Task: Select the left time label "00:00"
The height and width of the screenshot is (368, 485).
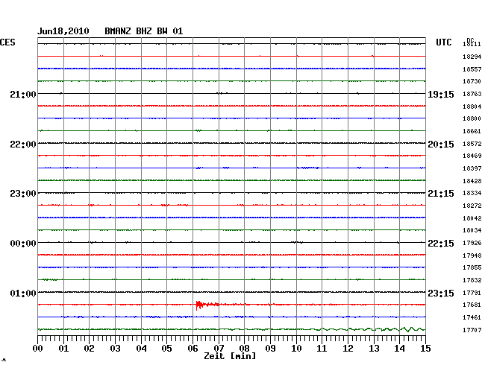Action: 23,244
